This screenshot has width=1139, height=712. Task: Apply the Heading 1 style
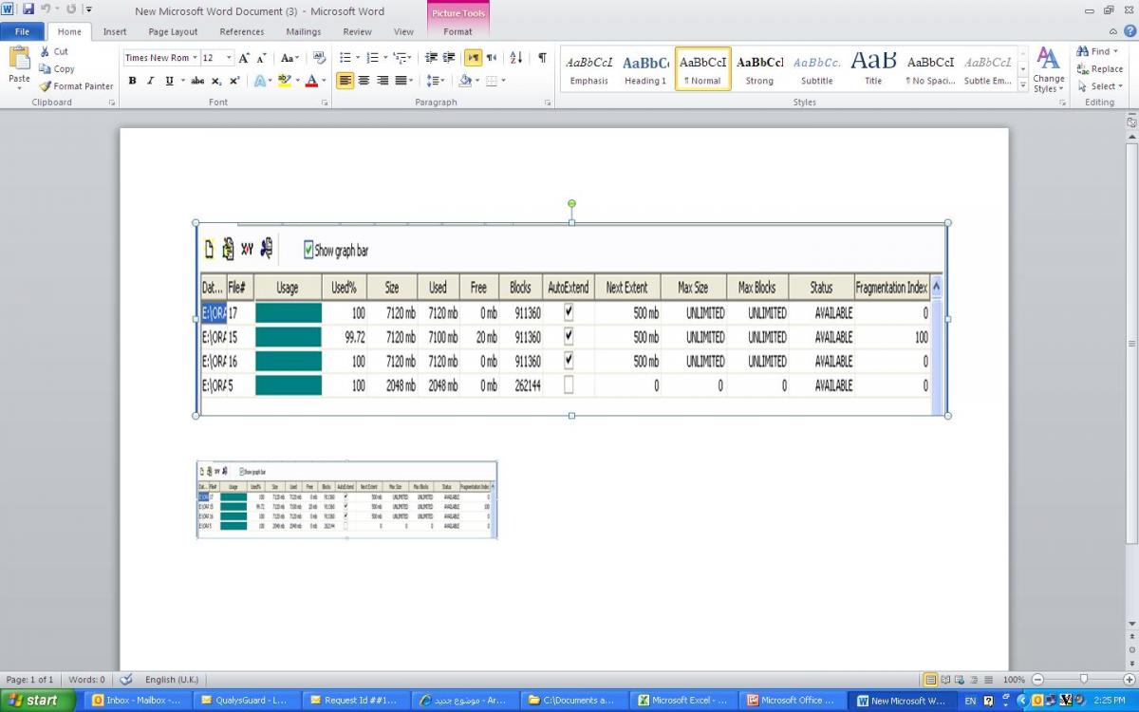click(x=645, y=69)
